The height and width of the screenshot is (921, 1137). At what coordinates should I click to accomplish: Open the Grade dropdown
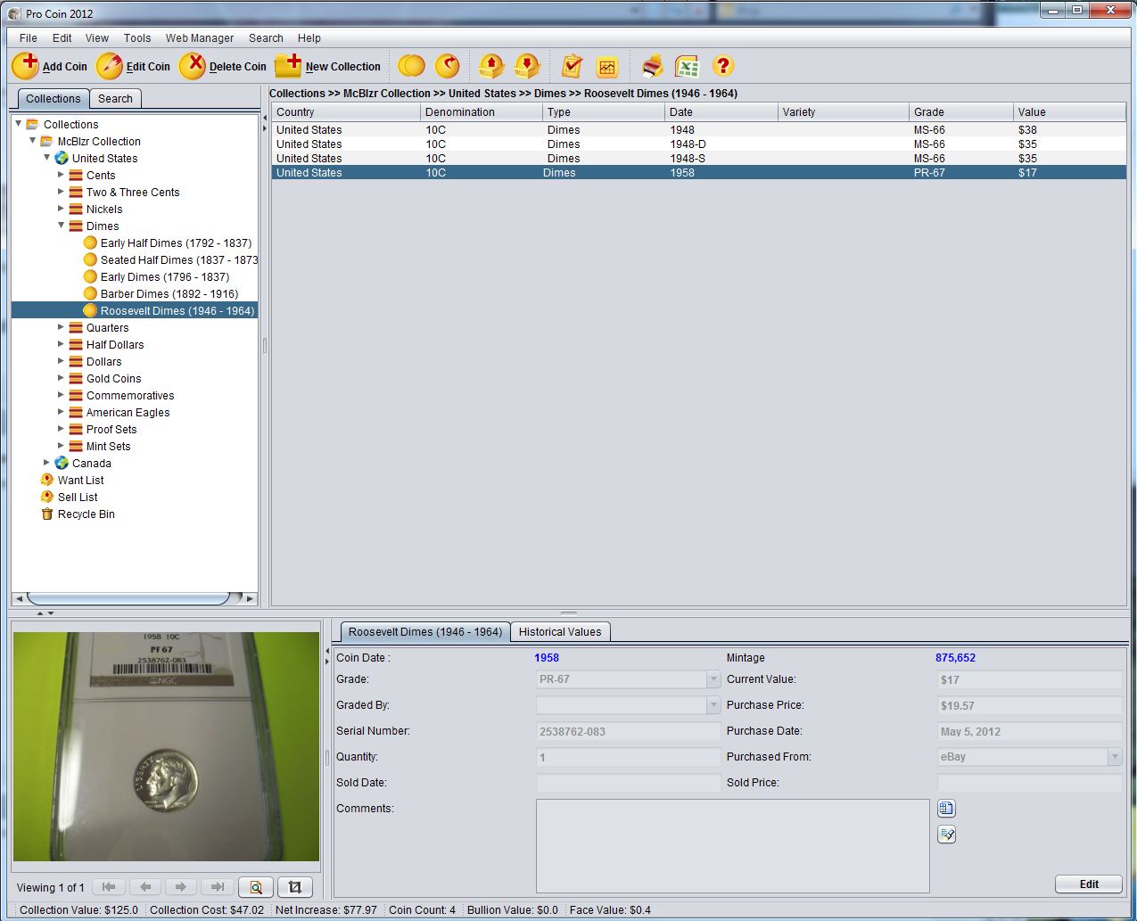coord(713,679)
